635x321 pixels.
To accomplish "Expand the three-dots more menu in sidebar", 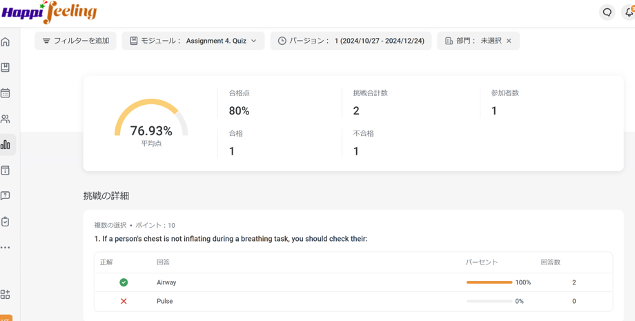I will pyautogui.click(x=6, y=247).
